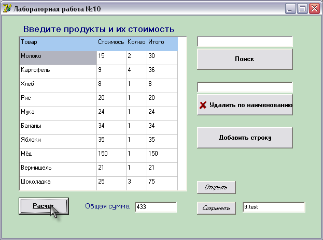Screen dimensions: 323x240
Task: Select the Молоко cell
Action: point(58,58)
